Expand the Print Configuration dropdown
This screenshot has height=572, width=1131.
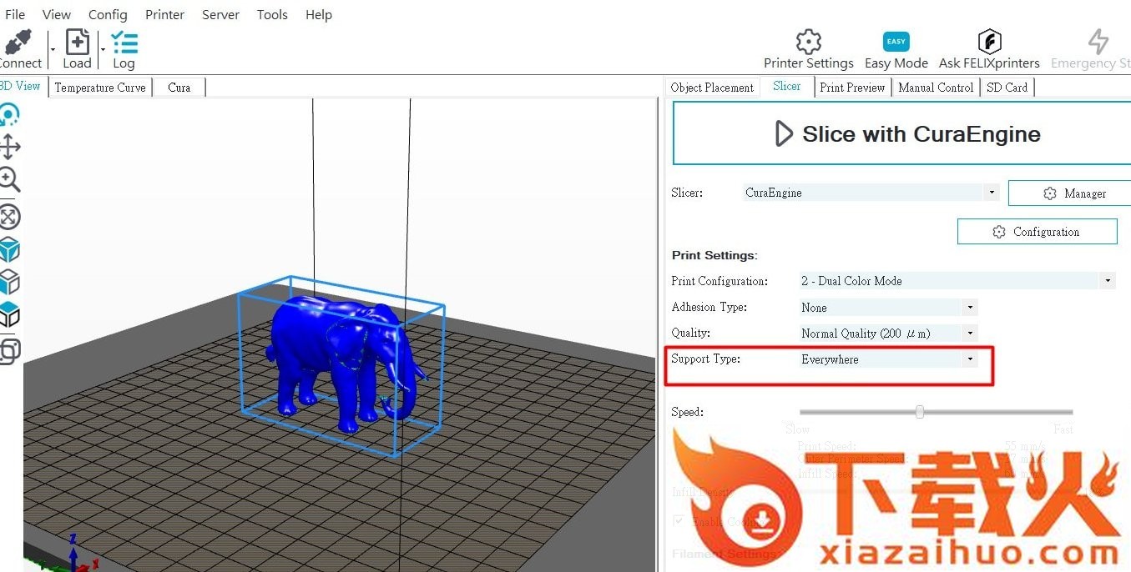click(1107, 281)
